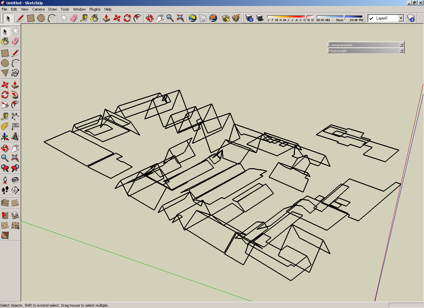
Task: Activate the Follow Me tool
Action: [15, 95]
